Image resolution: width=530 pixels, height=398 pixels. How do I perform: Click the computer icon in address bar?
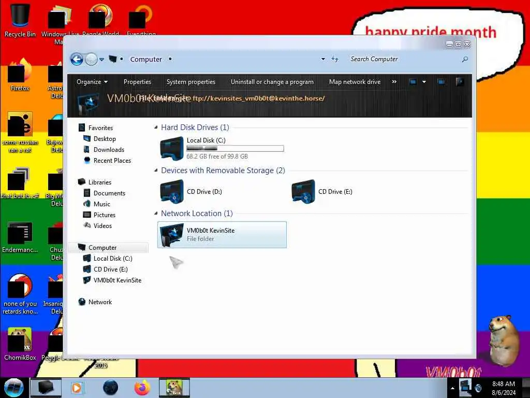click(x=112, y=59)
